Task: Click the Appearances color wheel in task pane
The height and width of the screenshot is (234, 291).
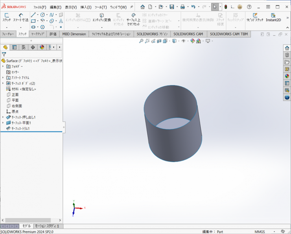Action: pos(287,76)
